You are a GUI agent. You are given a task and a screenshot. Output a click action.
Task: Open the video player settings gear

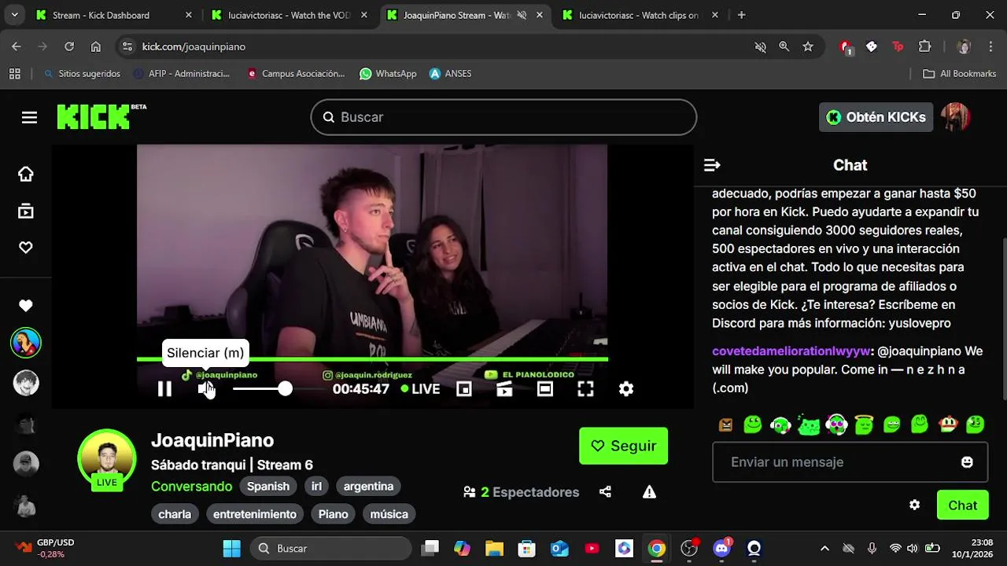point(626,388)
